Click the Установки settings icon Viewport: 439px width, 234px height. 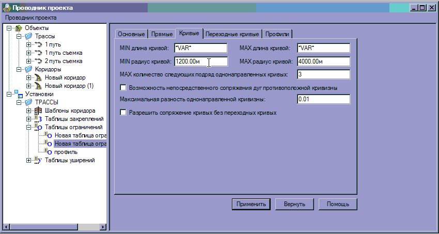click(19, 94)
